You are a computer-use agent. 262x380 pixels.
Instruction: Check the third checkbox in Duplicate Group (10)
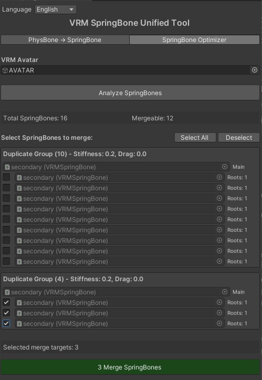click(6, 198)
